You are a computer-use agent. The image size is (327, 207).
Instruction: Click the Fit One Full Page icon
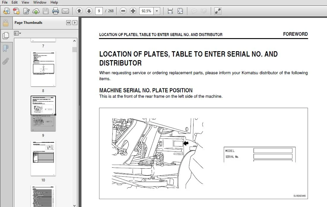pos(180,11)
